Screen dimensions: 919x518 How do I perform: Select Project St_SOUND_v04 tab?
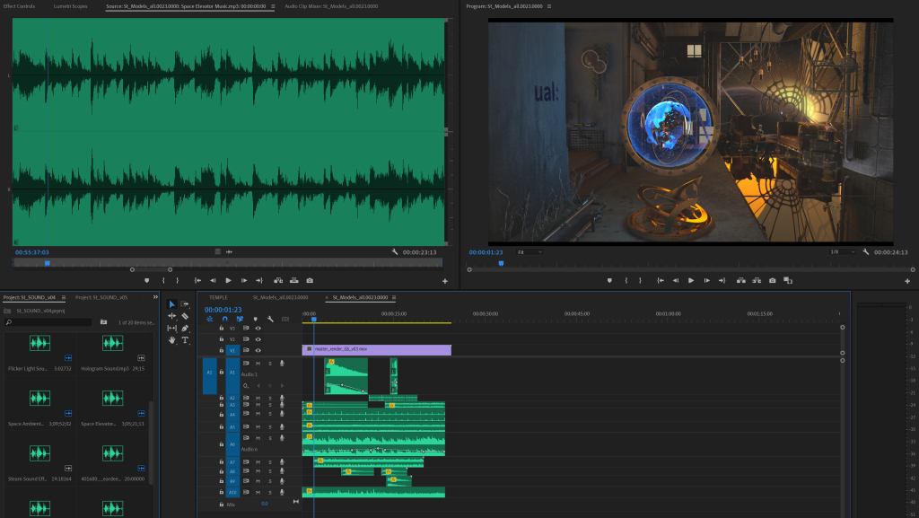[30, 298]
